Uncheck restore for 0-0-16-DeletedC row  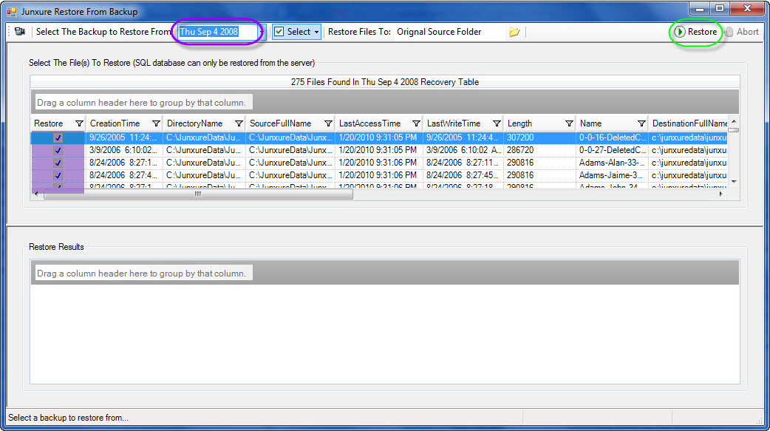click(58, 138)
